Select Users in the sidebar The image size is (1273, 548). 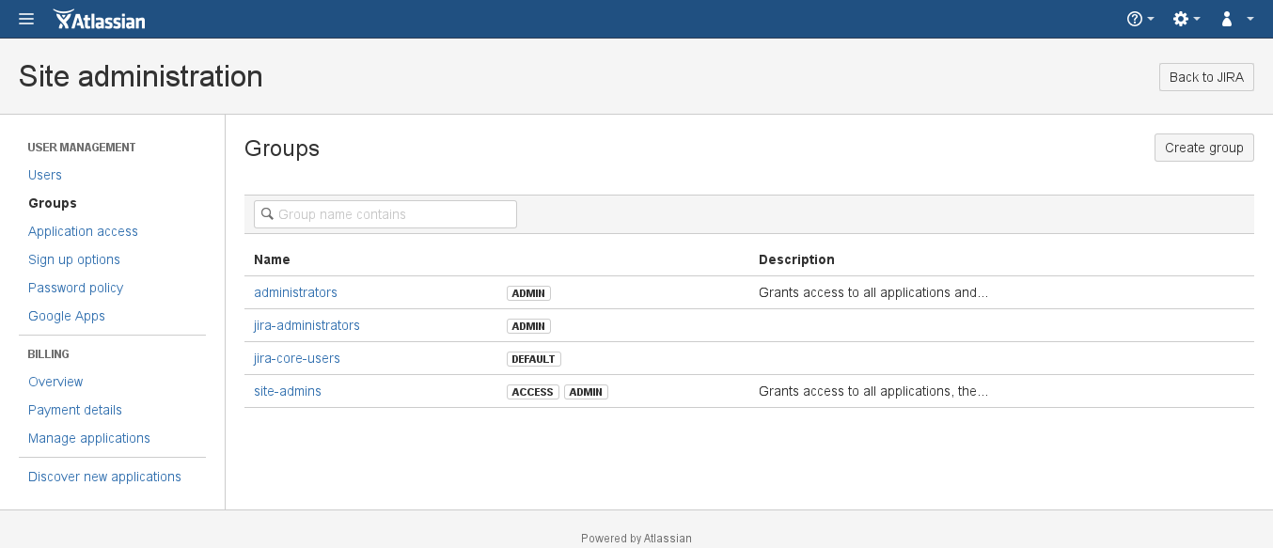click(x=44, y=175)
